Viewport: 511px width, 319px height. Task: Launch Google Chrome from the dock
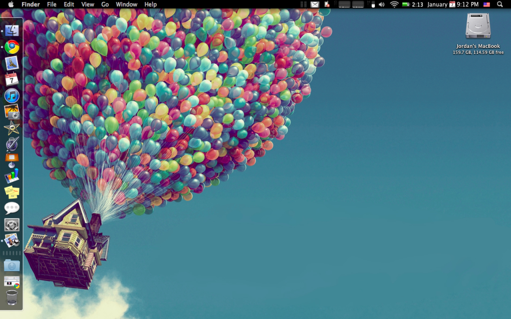coord(12,47)
